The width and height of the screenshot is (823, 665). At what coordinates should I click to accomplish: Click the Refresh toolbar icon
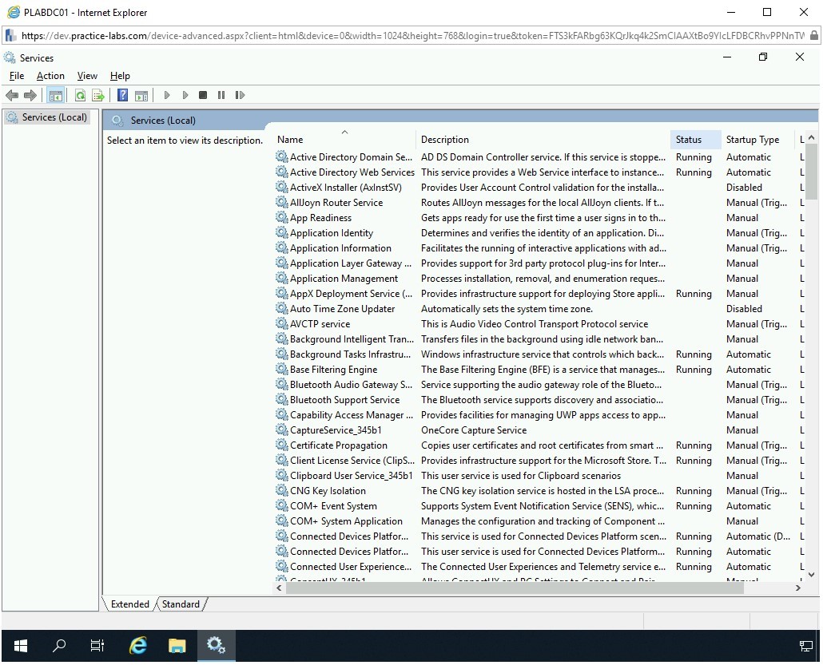coord(80,95)
